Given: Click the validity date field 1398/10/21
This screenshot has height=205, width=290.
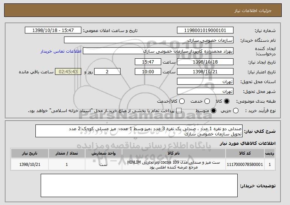Looking at the screenshot, I should click(205, 72).
